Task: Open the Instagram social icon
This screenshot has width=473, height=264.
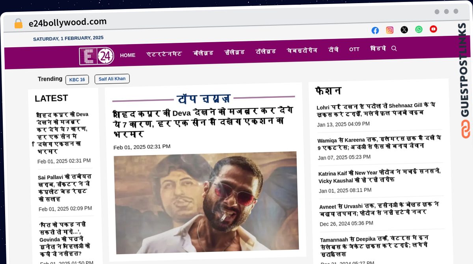Action: (390, 30)
